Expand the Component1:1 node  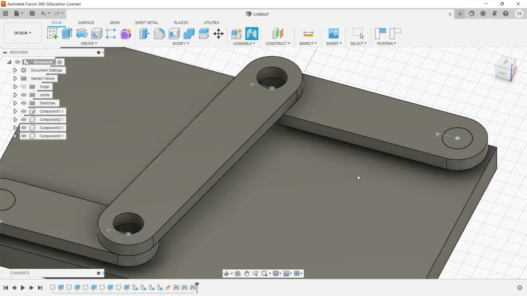[15, 111]
